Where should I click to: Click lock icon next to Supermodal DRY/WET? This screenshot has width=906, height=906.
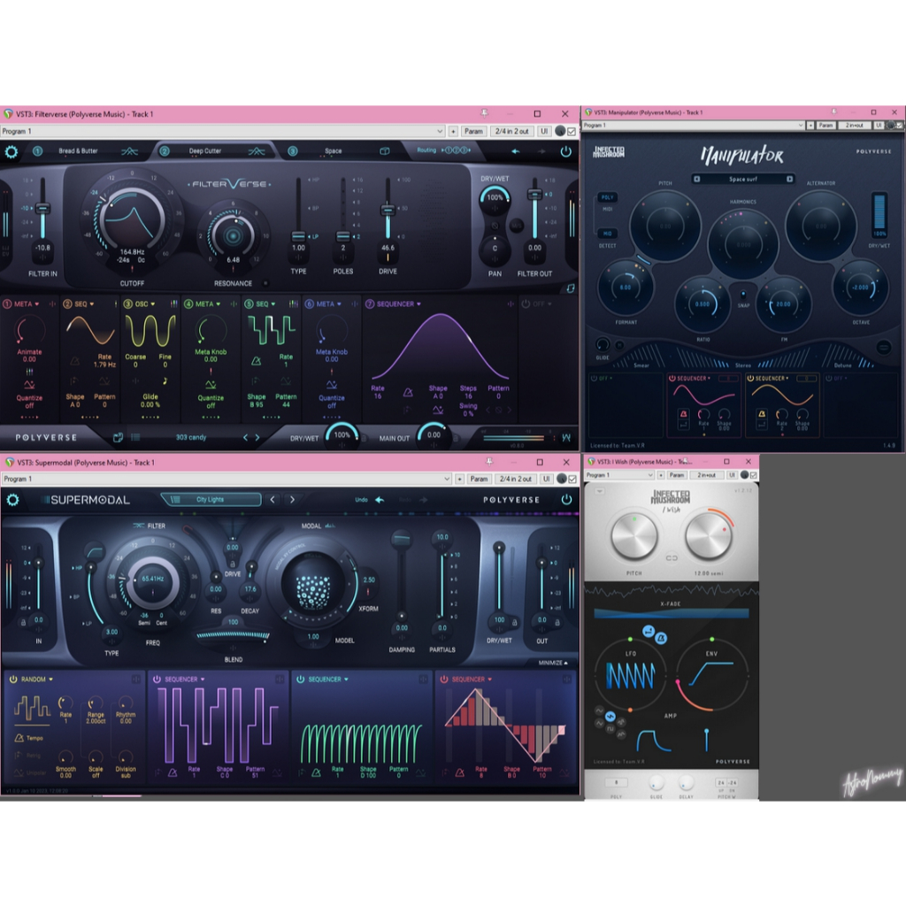514,622
